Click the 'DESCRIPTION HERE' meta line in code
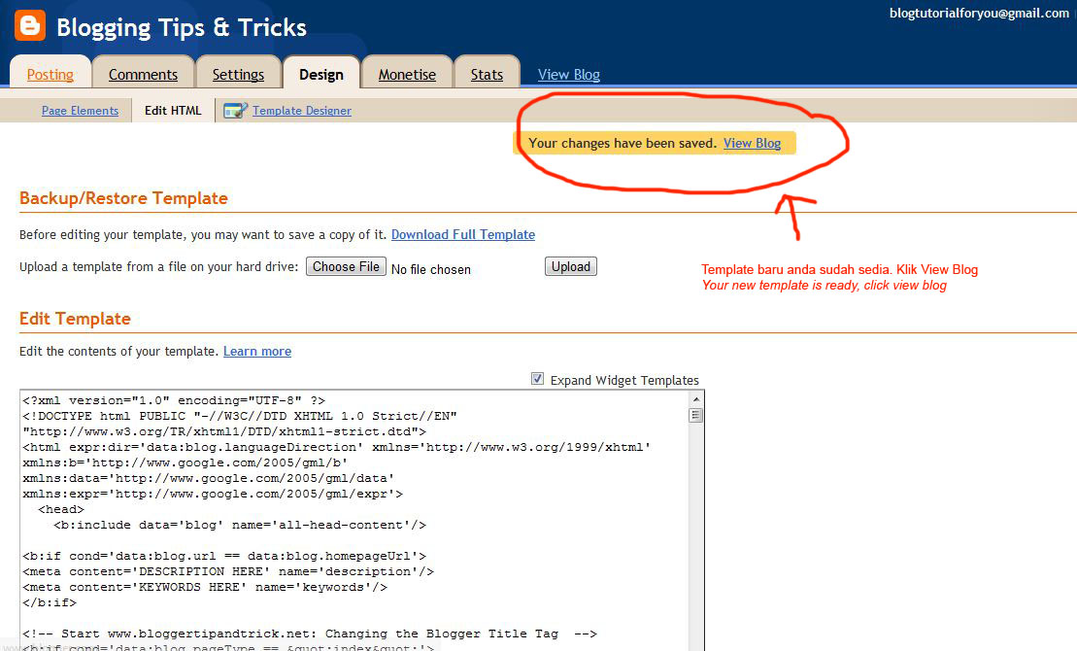 point(228,571)
